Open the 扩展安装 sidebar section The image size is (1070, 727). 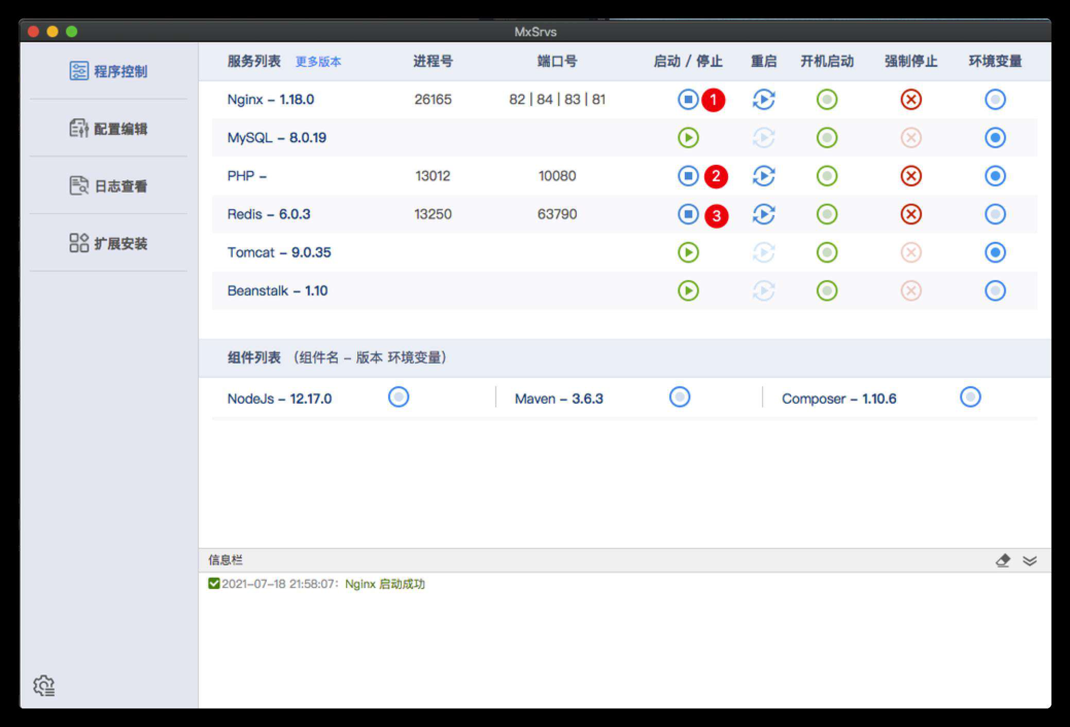coord(108,243)
